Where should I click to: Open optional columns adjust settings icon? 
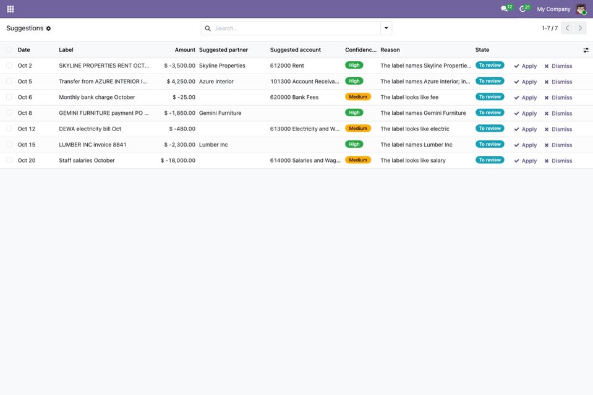[586, 50]
